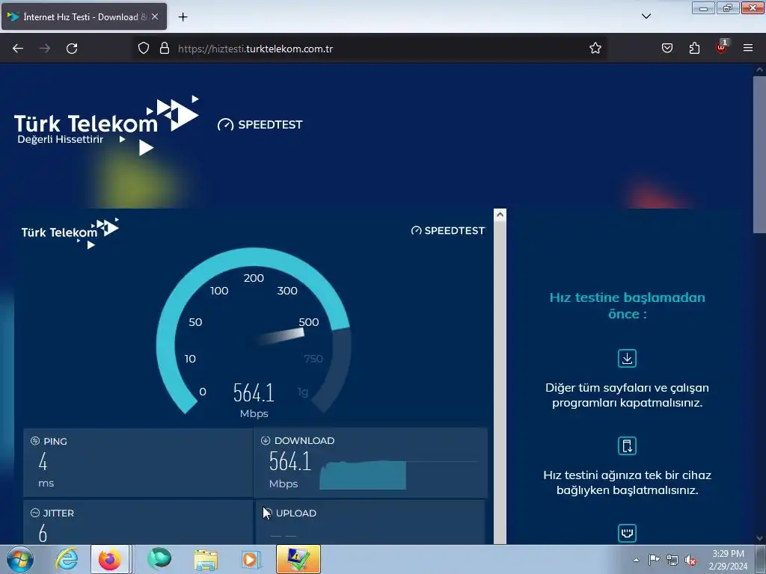Viewport: 766px width, 574px height.
Task: Click the PING icon
Action: tap(35, 441)
